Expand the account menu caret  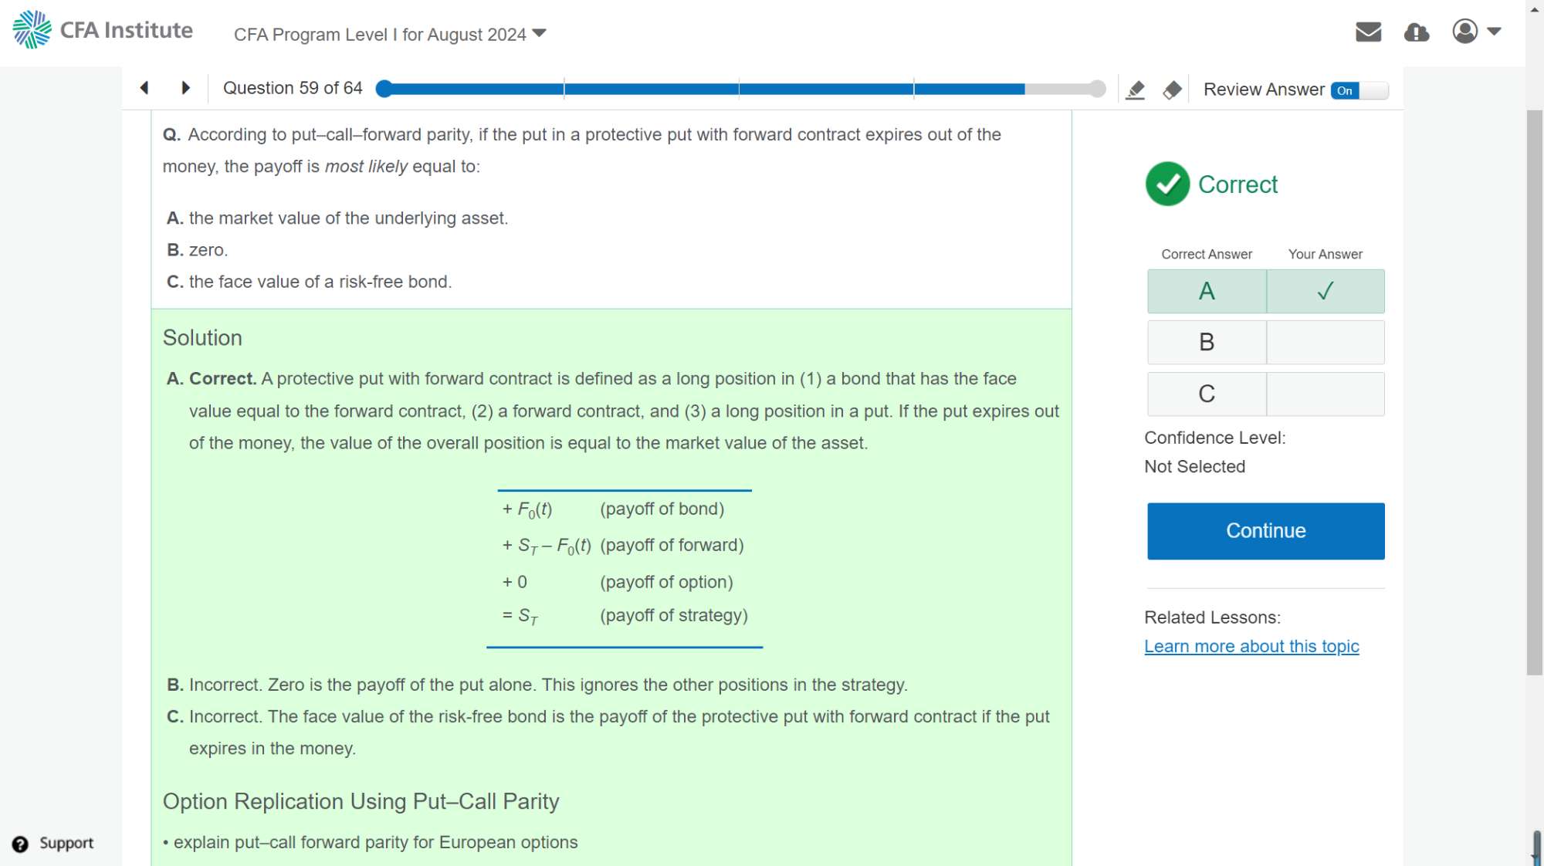1494,32
